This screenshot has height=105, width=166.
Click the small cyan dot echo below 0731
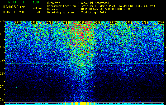(x=16, y=87)
